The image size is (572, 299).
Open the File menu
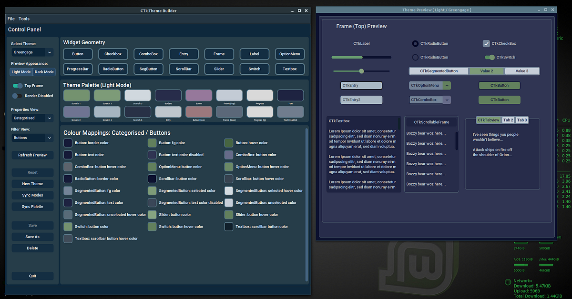(11, 19)
